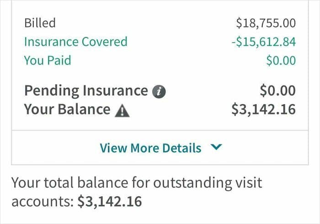Select the $3,142.16 amount beside Your Balance

pyautogui.click(x=264, y=110)
